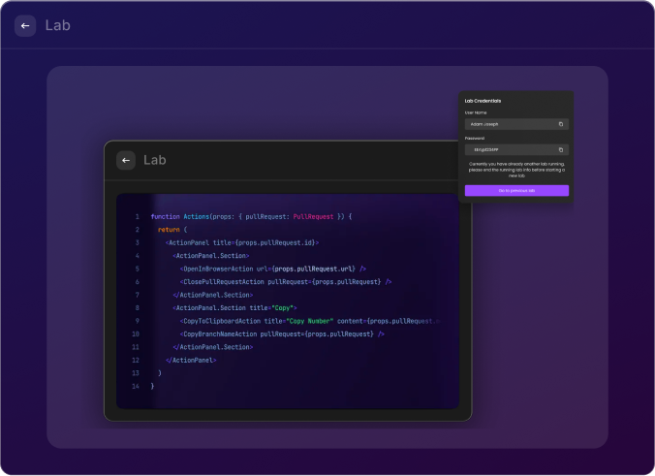Click the CopyToClipboardAction code line
This screenshot has width=655, height=476.
[x=308, y=321]
